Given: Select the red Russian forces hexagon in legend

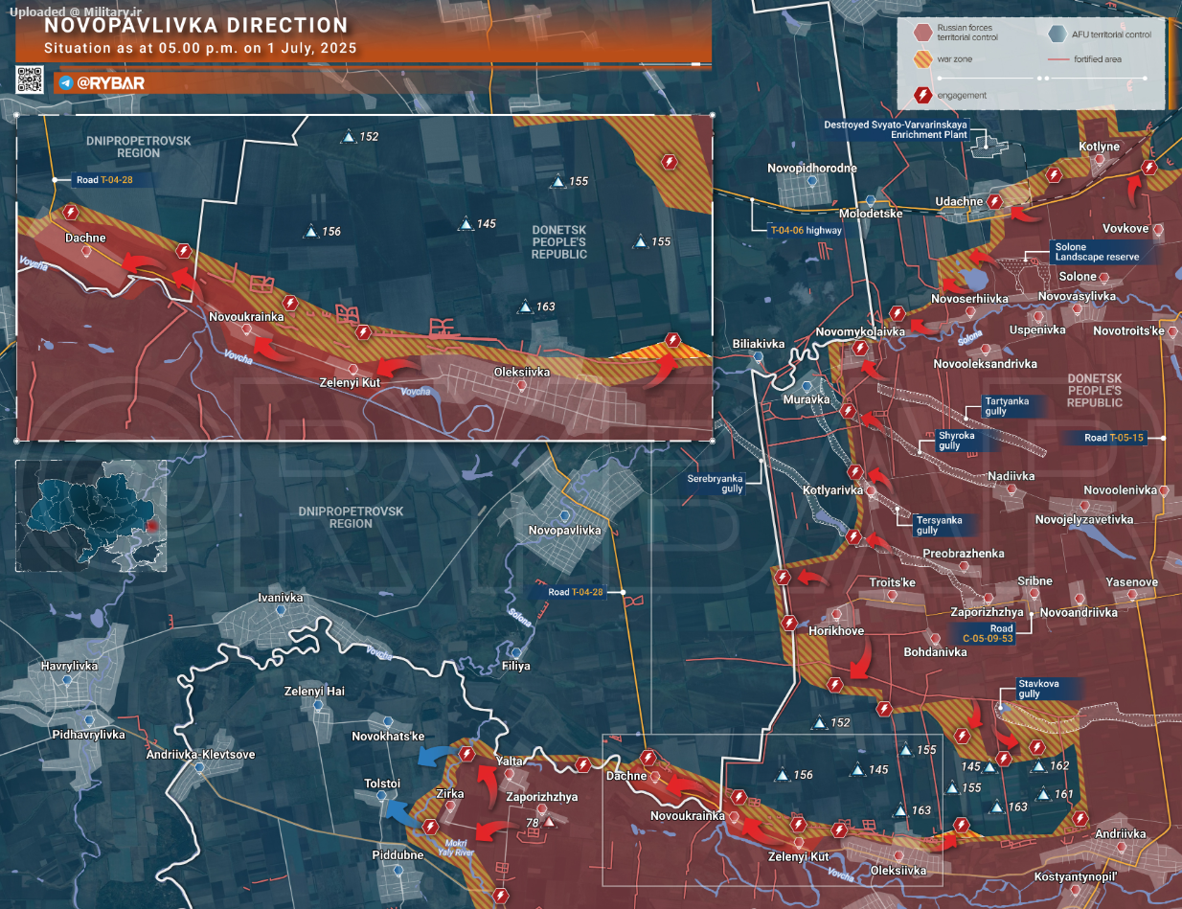Looking at the screenshot, I should pos(922,34).
